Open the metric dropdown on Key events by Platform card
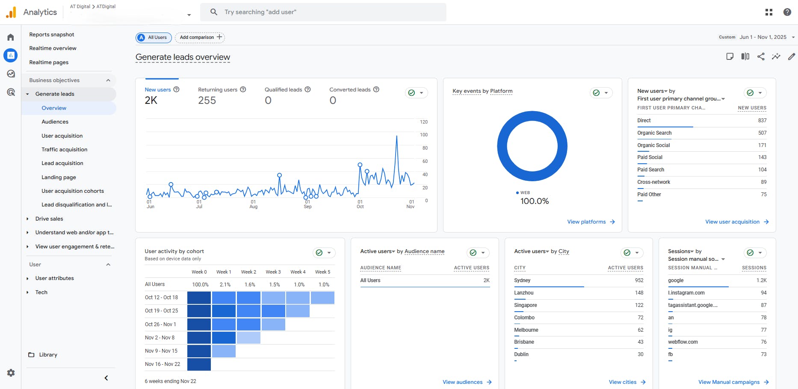The height and width of the screenshot is (389, 798). tap(606, 92)
